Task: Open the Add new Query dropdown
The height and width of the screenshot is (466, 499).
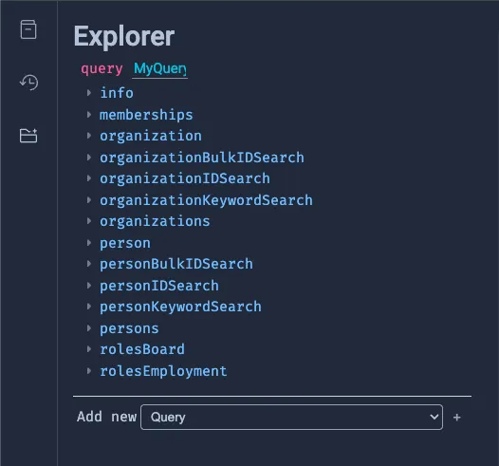Action: (x=291, y=417)
